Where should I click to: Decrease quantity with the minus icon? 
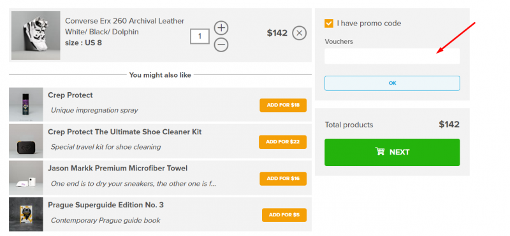click(x=221, y=45)
